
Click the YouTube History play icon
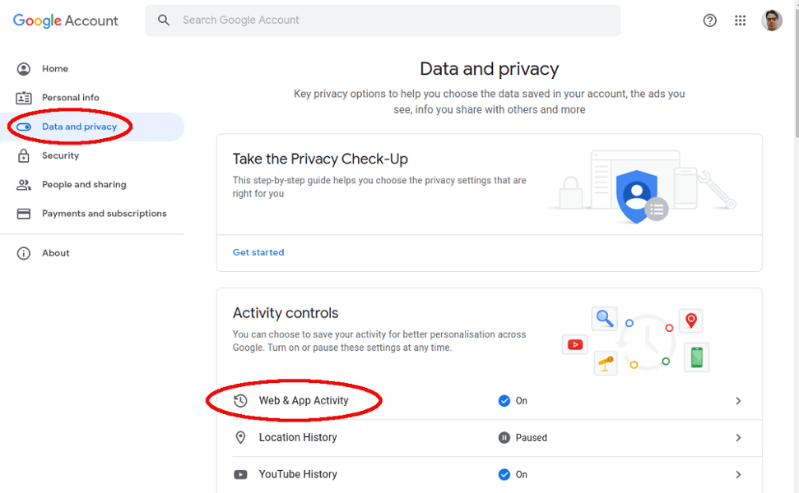[240, 475]
